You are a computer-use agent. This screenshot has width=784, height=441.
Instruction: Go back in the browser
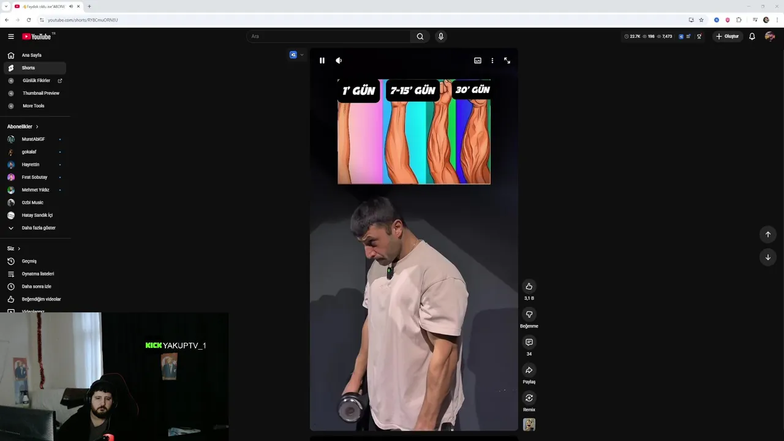[7, 20]
